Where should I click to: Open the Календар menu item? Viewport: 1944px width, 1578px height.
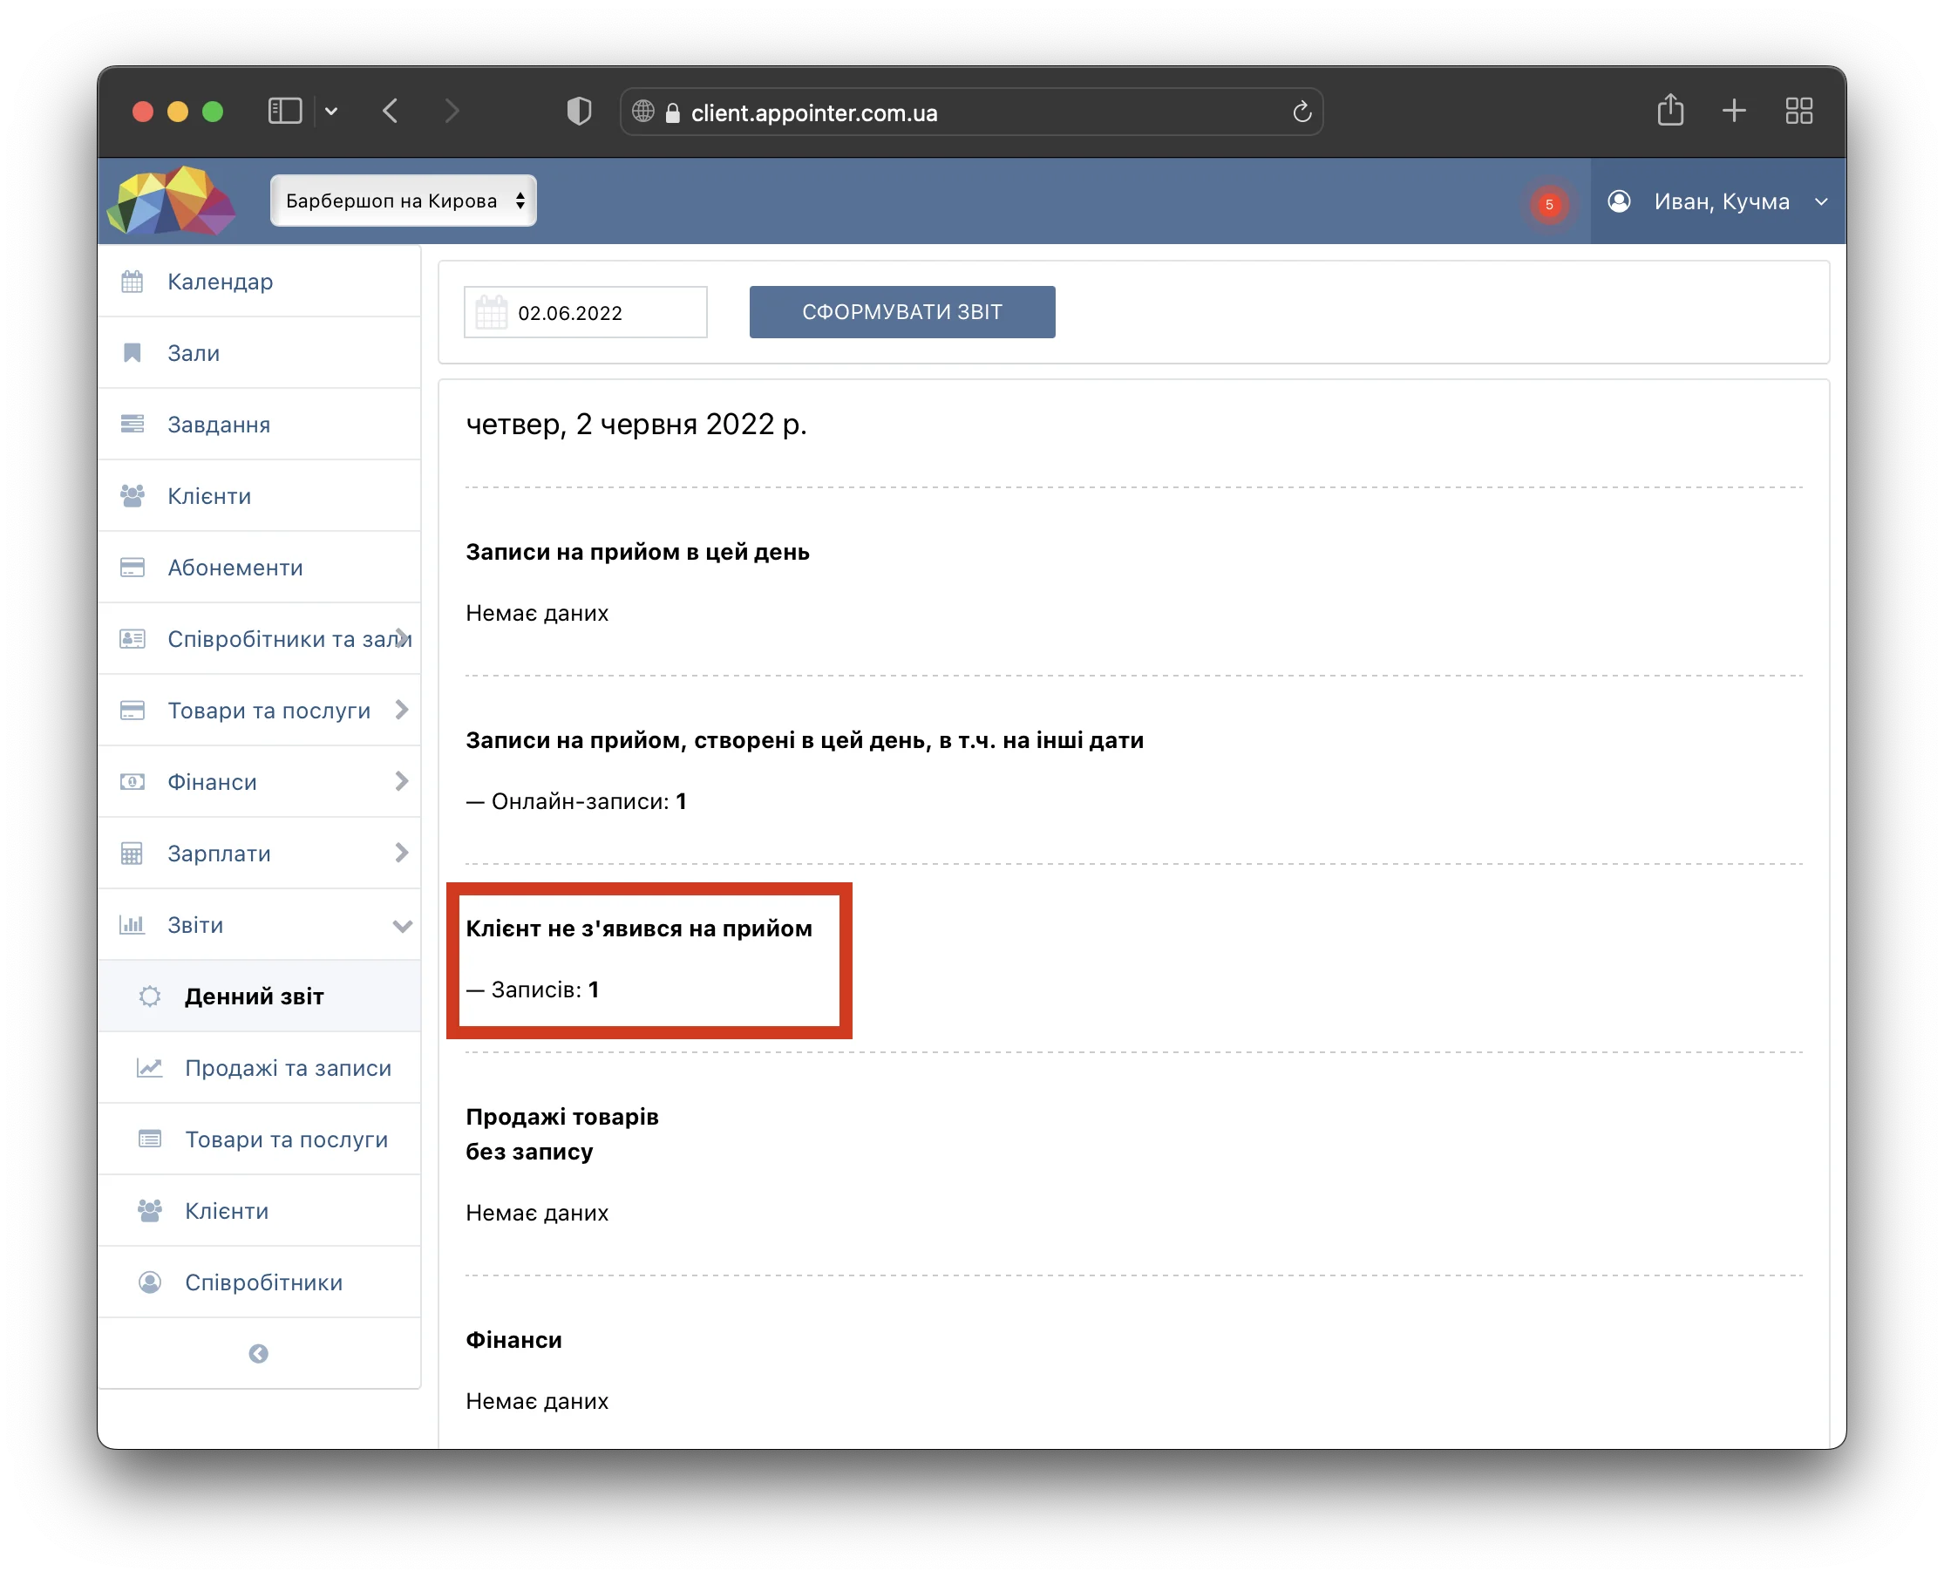click(x=260, y=282)
